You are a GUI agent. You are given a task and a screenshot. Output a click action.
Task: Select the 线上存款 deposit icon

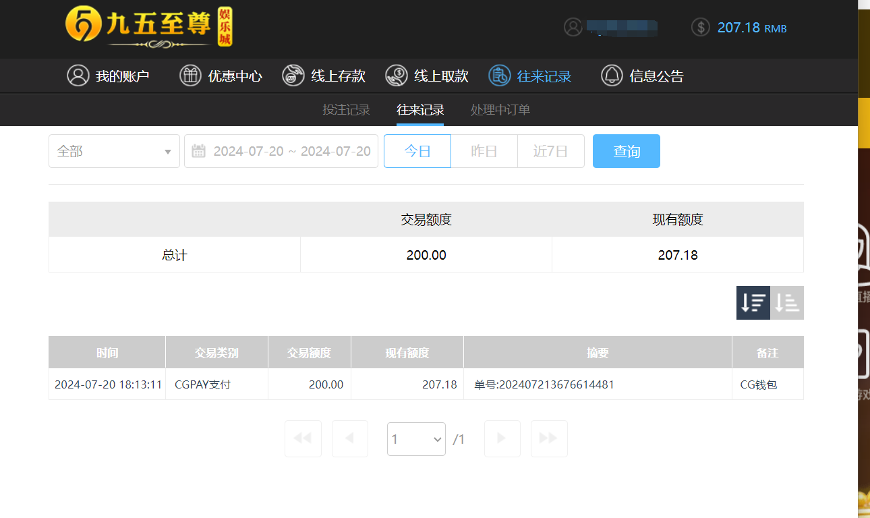click(x=293, y=76)
